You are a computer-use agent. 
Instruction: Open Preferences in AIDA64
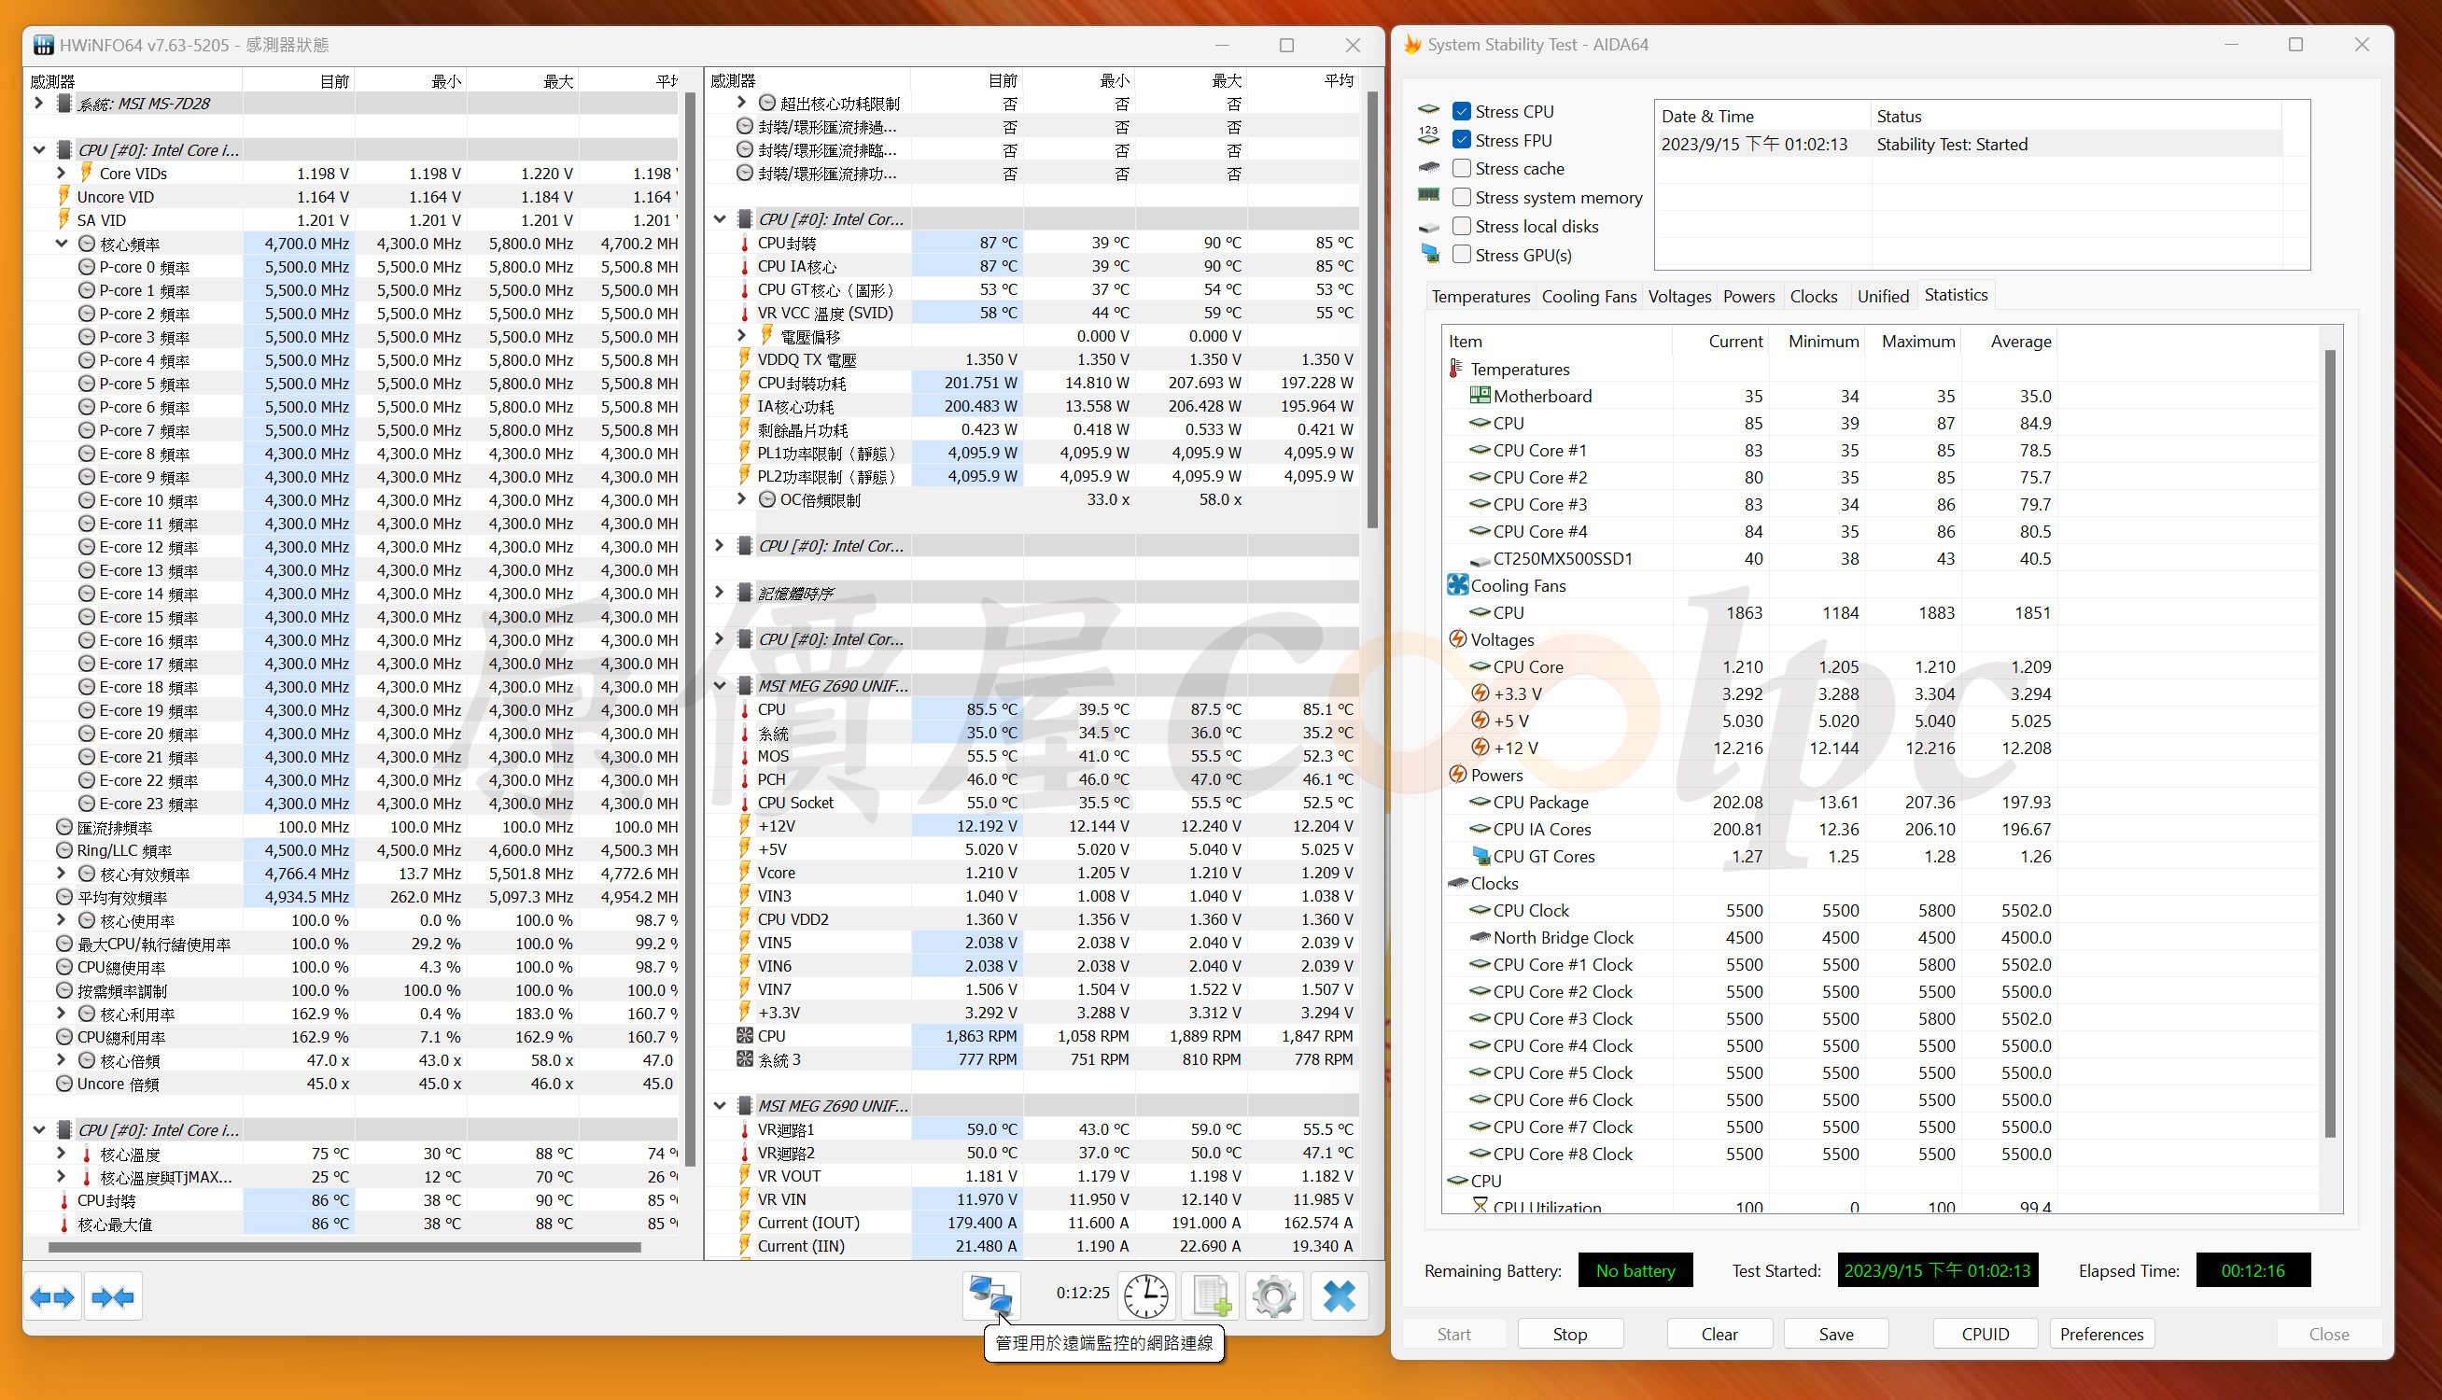tap(2102, 1334)
